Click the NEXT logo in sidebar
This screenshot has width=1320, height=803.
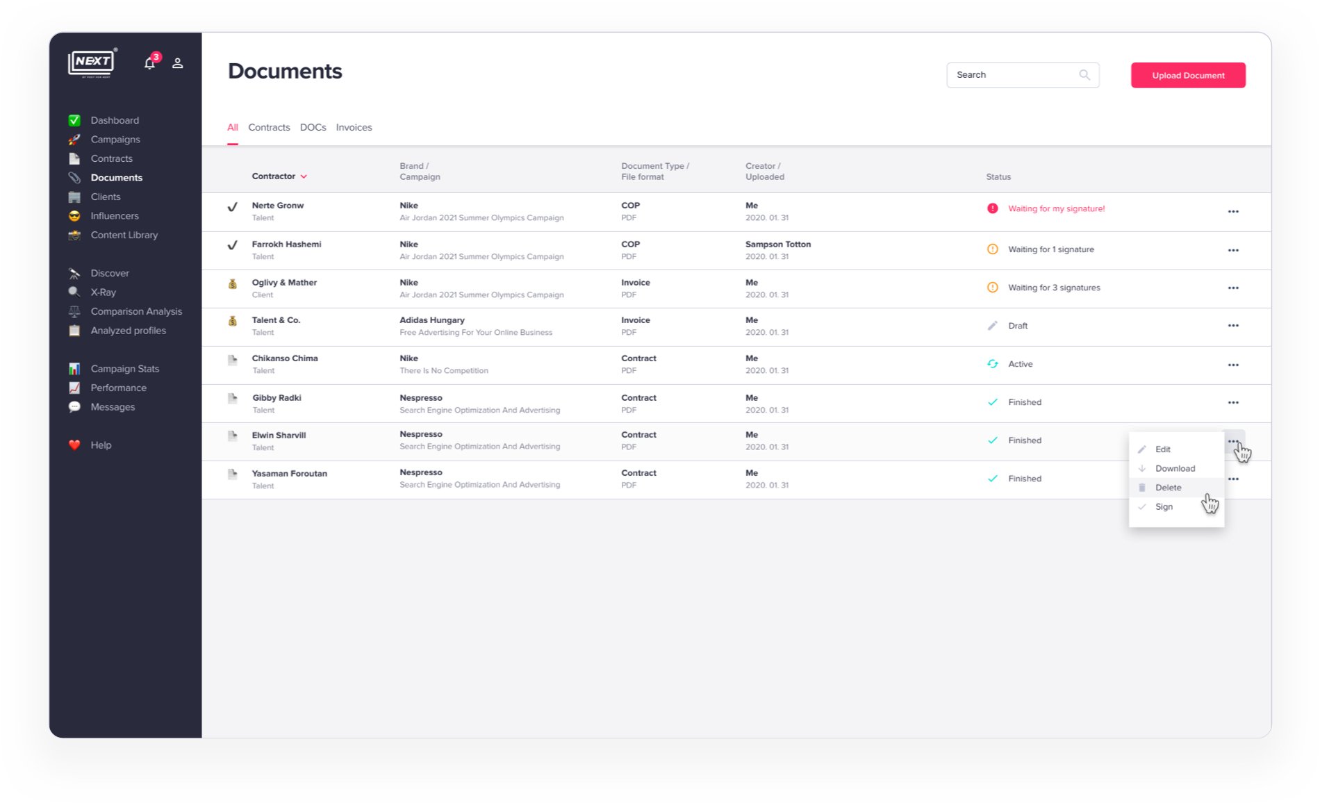(92, 63)
